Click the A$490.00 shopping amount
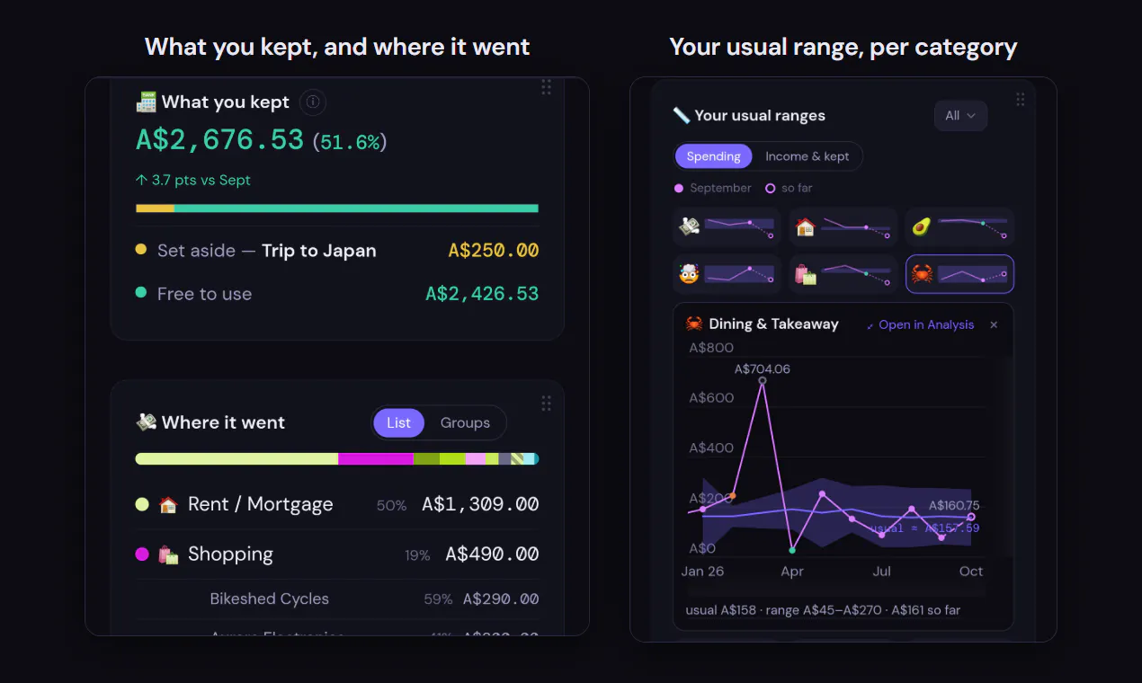The image size is (1142, 683). tap(492, 554)
